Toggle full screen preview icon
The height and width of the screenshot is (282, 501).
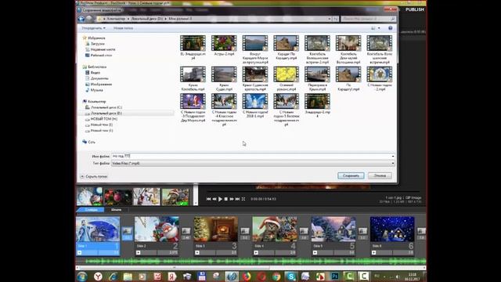coord(243,199)
